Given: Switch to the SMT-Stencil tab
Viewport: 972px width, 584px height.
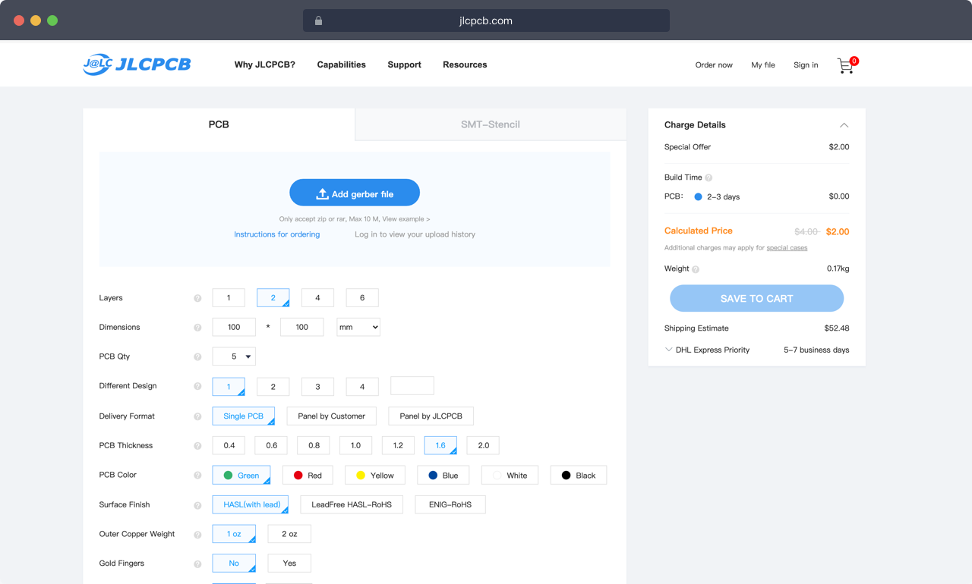Looking at the screenshot, I should pyautogui.click(x=491, y=124).
